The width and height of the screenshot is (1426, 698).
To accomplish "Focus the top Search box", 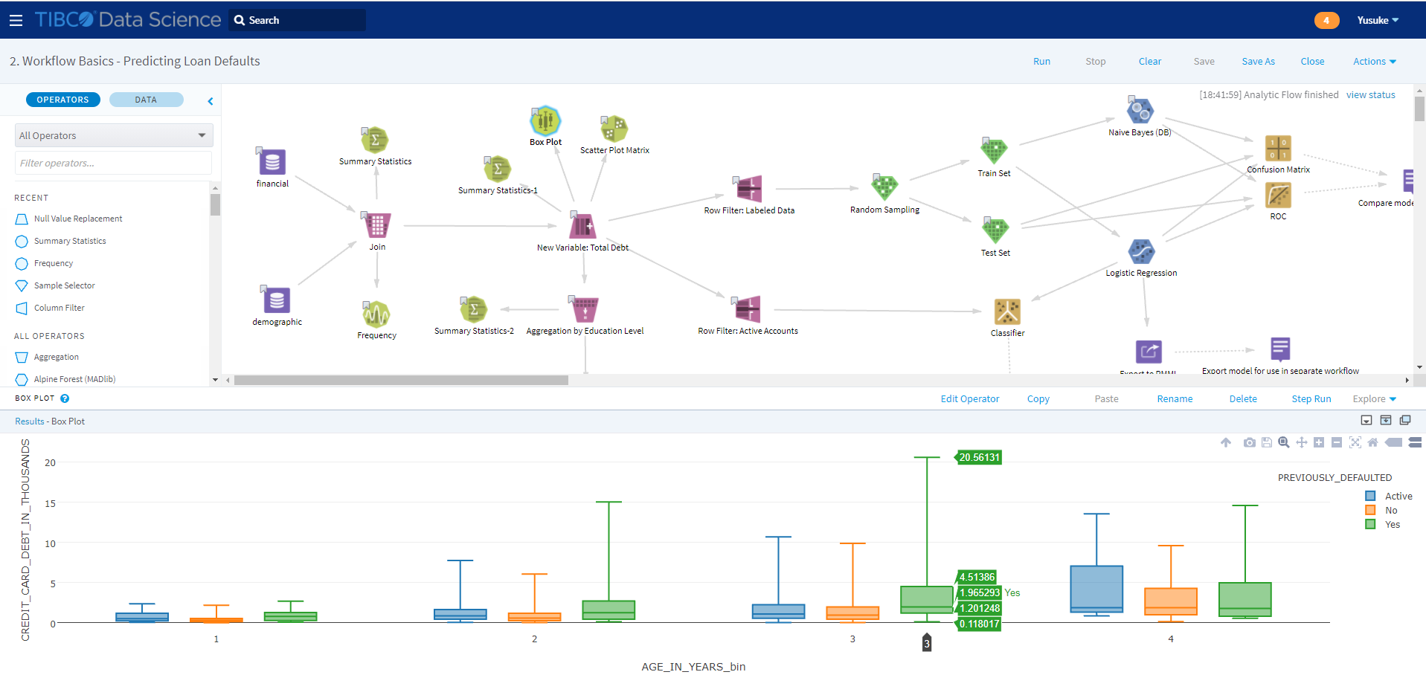I will tap(298, 20).
